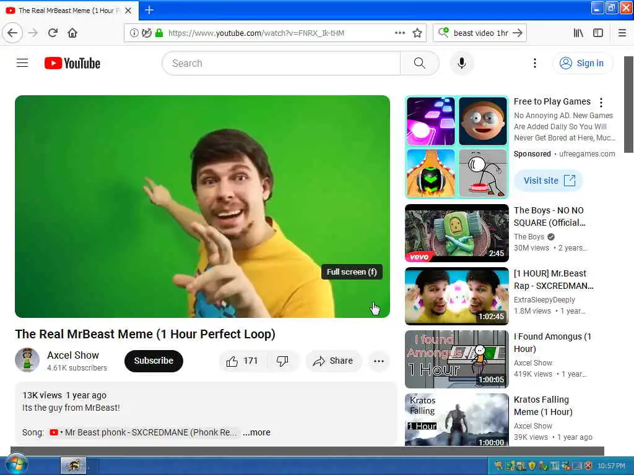The image size is (634, 475).
Task: Open Kratos Falling Meme thumbnail
Action: click(457, 420)
